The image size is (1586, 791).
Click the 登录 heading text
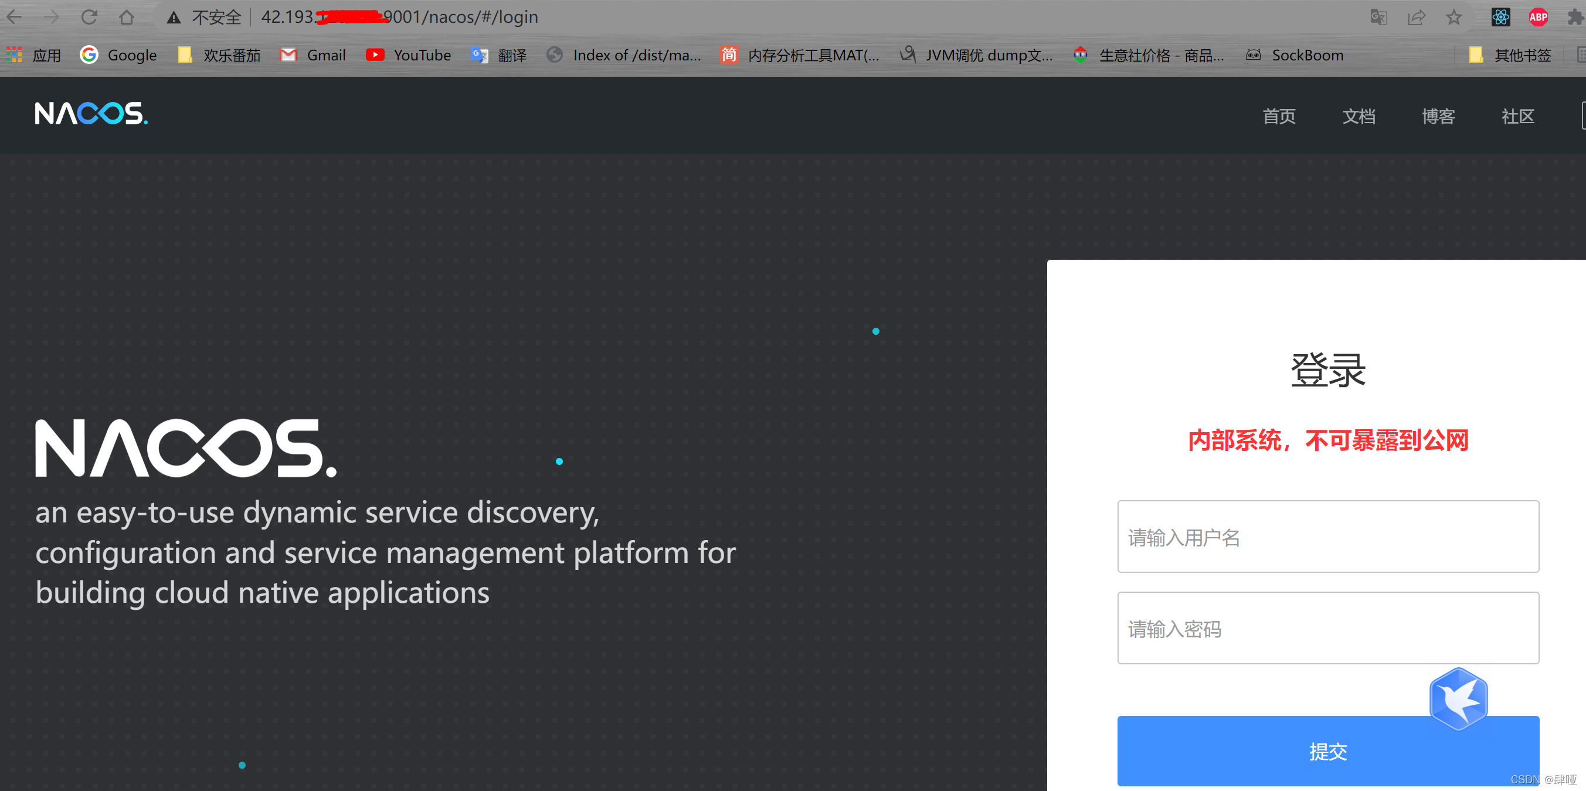[1328, 370]
